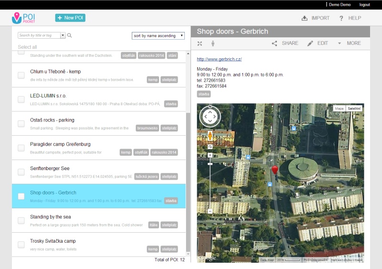
Task: Click the SHARE action
Action: coord(285,43)
